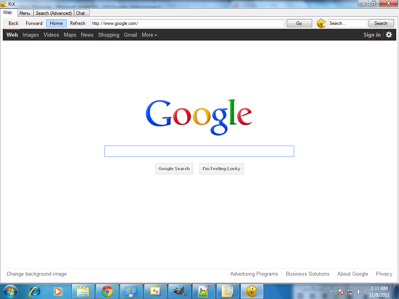Go Back to the previous page
399x299 pixels.
point(14,23)
